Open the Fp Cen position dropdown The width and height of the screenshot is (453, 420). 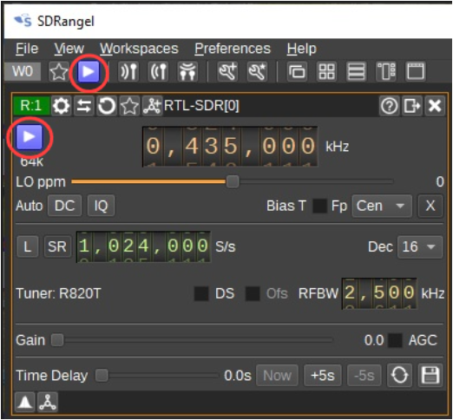coord(382,206)
